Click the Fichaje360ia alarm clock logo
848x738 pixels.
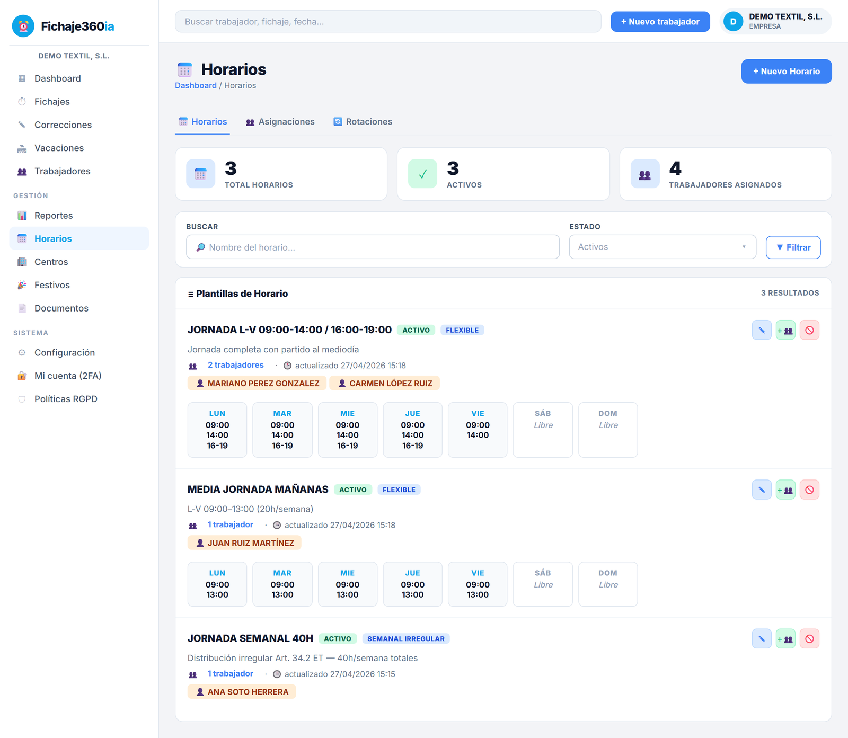point(23,26)
